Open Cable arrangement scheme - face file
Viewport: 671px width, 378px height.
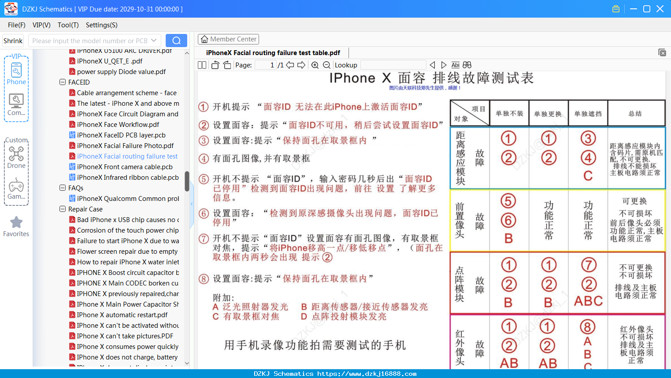click(123, 93)
